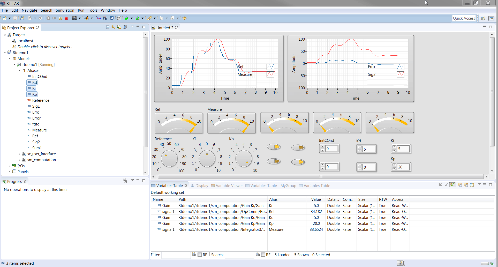The width and height of the screenshot is (498, 267).
Task: Click the globe toolbar icon
Action: (105, 18)
